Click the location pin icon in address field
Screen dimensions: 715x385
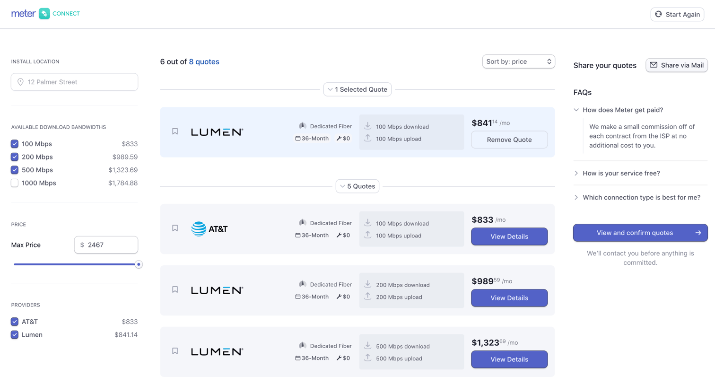point(20,82)
